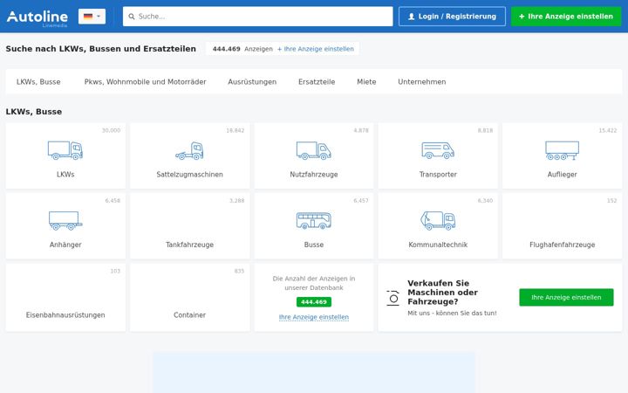Click header Ihre Anzeige einstellen green button
The height and width of the screenshot is (393, 628).
point(566,17)
